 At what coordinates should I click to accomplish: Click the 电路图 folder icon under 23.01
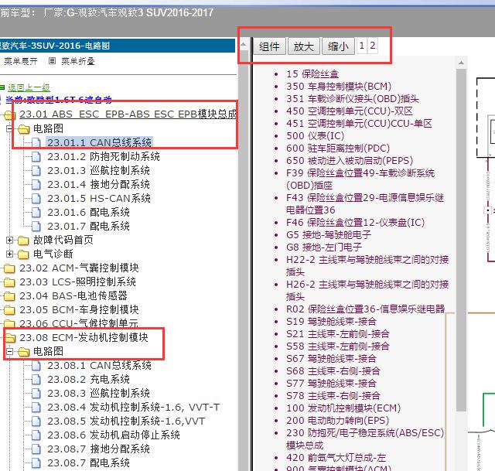point(23,129)
